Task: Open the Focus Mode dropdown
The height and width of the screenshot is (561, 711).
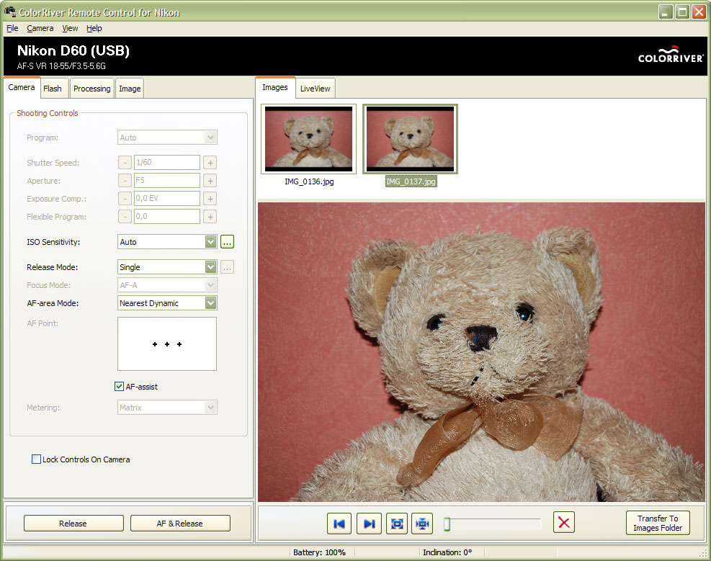Action: click(x=167, y=285)
